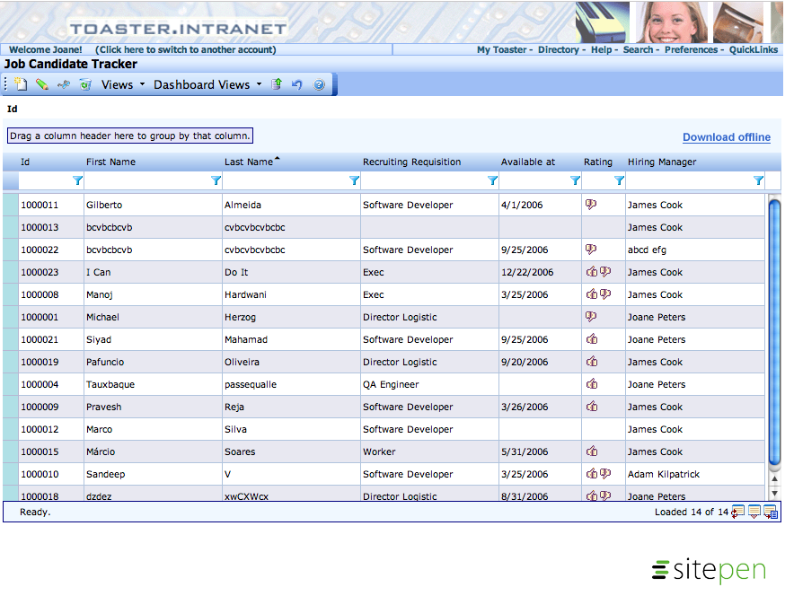Click the blue question mark help icon
The image size is (785, 596).
tap(319, 84)
